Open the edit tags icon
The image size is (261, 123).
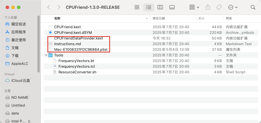[x=219, y=7]
